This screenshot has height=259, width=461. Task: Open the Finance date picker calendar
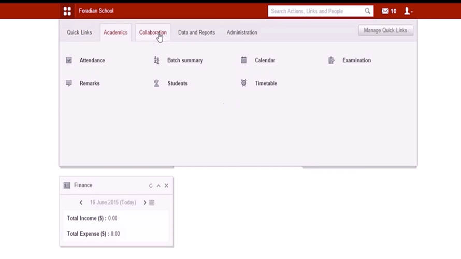[152, 203]
